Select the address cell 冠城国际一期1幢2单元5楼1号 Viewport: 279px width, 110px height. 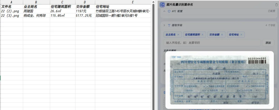click(123, 16)
